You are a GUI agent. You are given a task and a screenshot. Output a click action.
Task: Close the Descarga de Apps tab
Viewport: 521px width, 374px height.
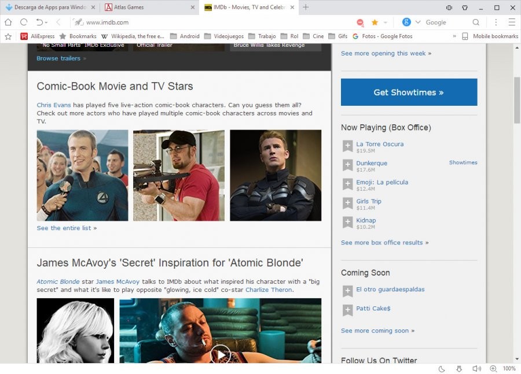tap(93, 8)
